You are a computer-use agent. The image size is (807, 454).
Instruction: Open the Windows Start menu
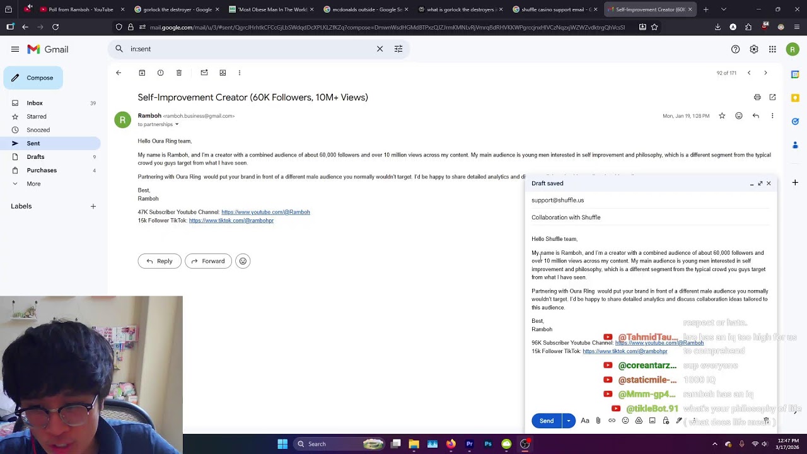click(282, 444)
